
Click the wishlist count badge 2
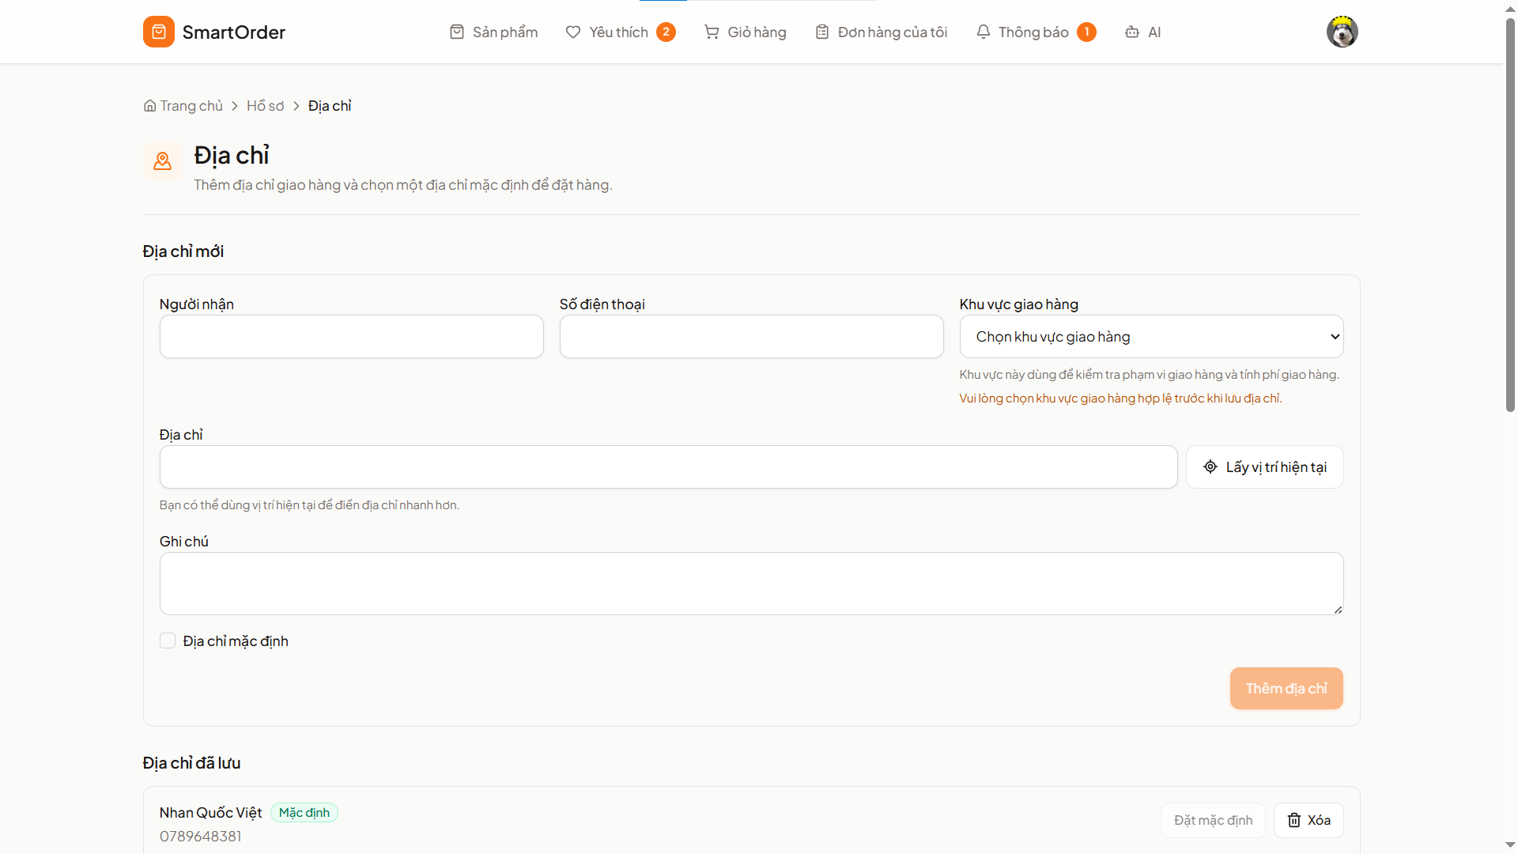666,32
